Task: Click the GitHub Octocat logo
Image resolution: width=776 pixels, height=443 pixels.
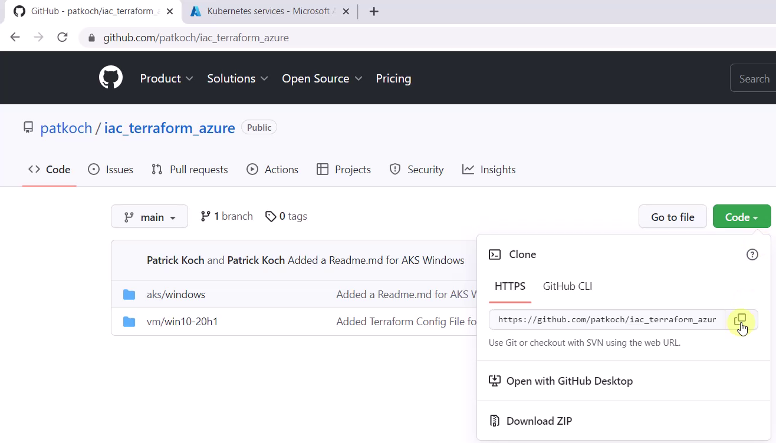Action: 111,78
